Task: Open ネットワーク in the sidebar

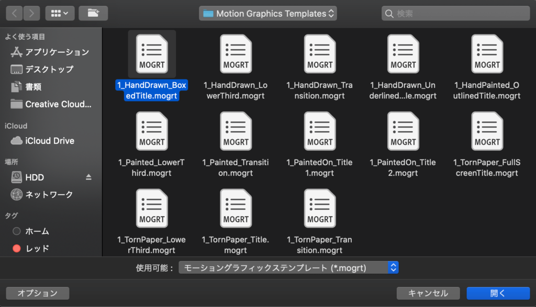Action: [42, 195]
